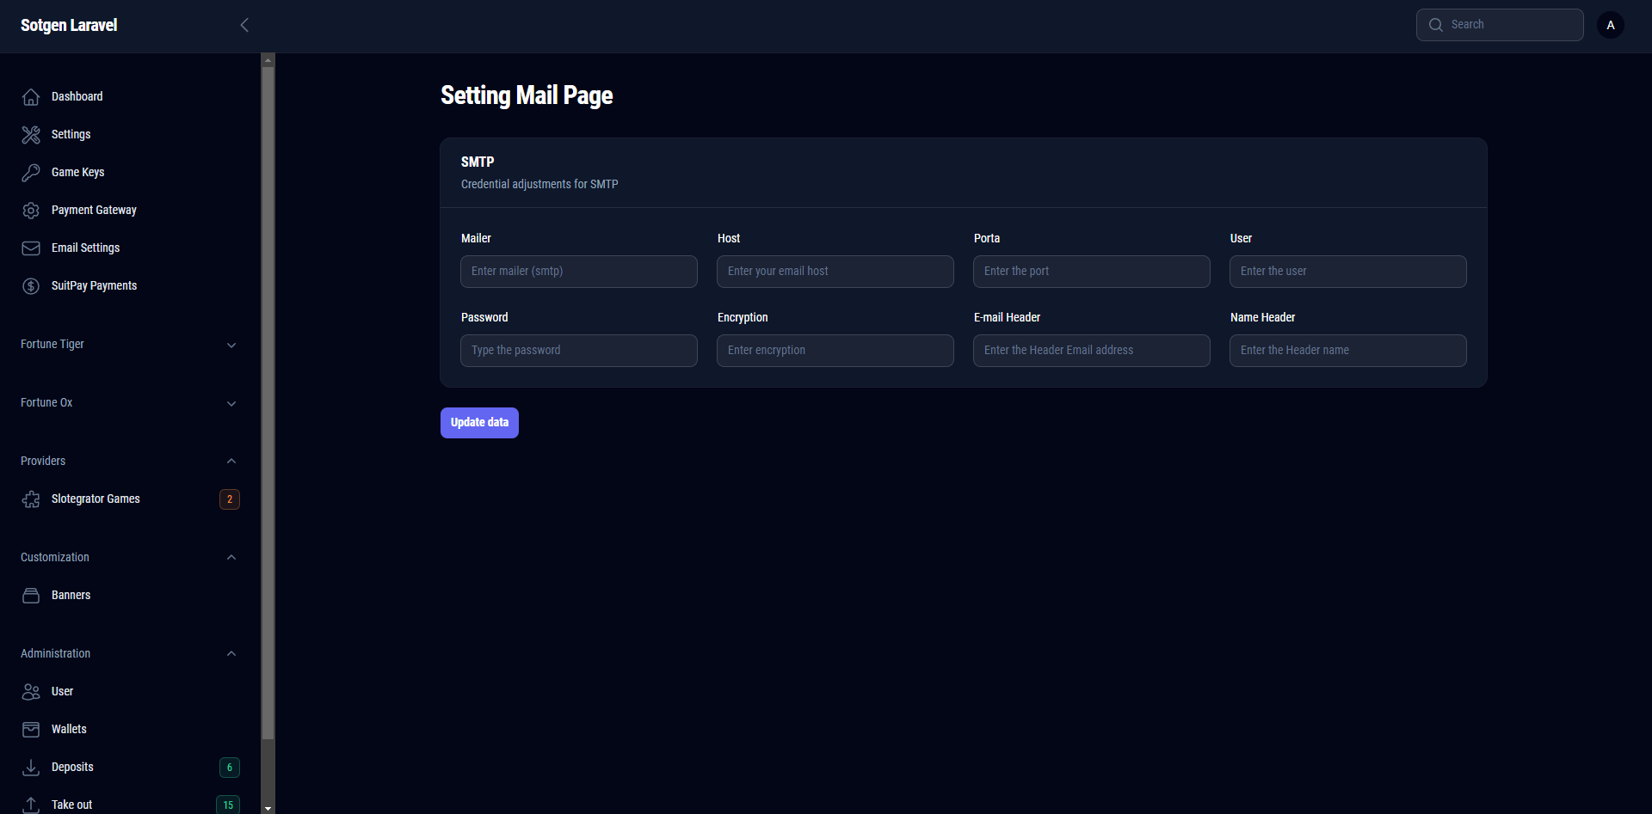The image size is (1652, 814).
Task: Go to the Take out page
Action: (71, 805)
